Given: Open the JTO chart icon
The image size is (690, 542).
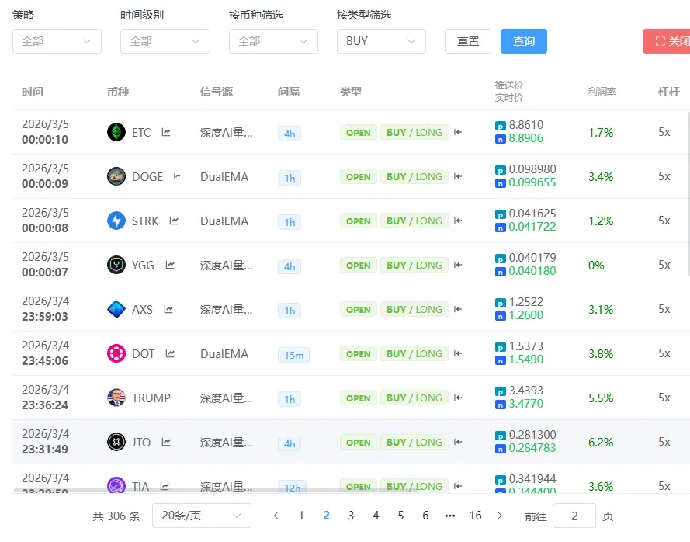Looking at the screenshot, I should [x=166, y=442].
